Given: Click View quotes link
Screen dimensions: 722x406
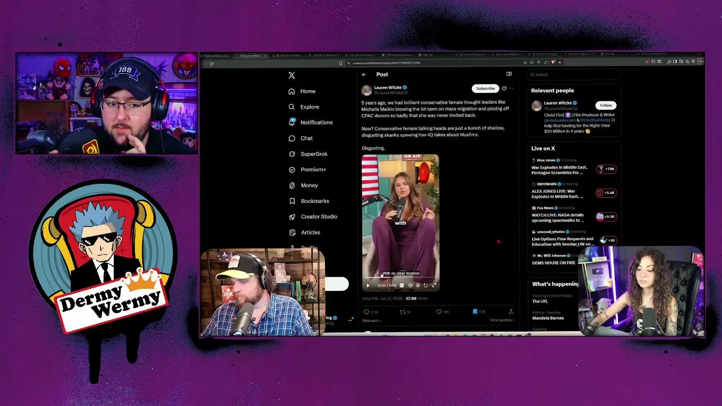Looking at the screenshot, I should click(x=501, y=320).
